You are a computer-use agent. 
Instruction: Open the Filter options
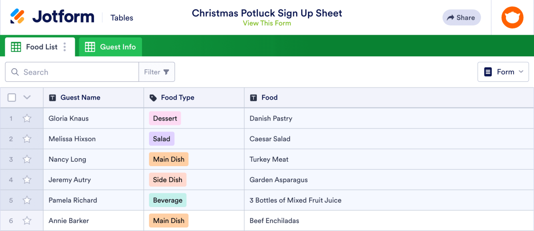pyautogui.click(x=157, y=72)
